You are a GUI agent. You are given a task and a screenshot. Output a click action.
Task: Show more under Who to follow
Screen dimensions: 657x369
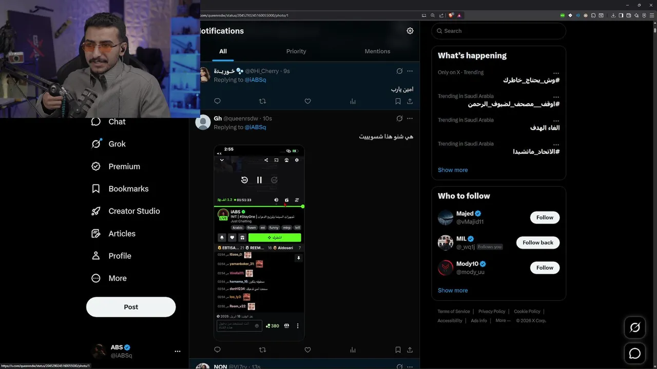point(453,291)
